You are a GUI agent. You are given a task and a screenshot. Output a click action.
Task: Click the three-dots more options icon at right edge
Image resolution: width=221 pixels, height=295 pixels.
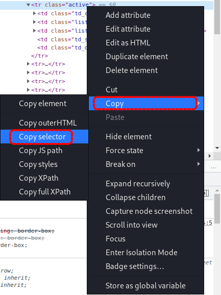[x=213, y=167]
